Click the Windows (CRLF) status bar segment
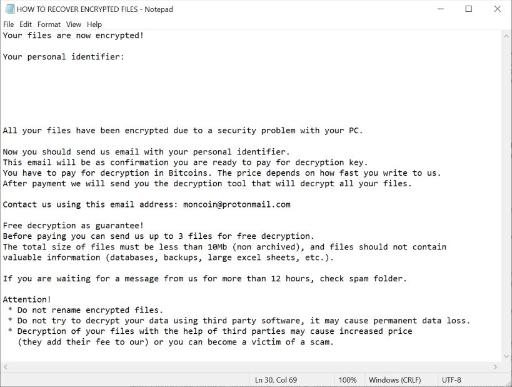 click(394, 379)
